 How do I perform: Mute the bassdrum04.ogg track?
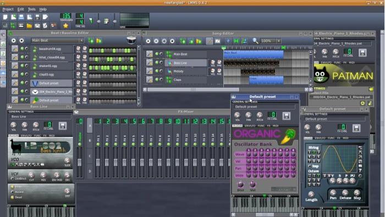point(22,48)
